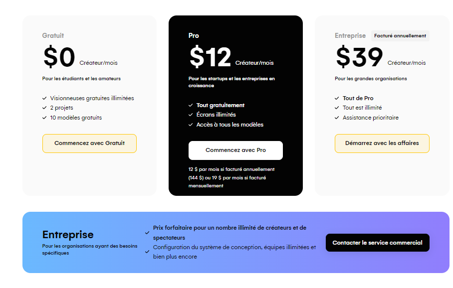Select the $12 Pro price heading
453x288 pixels.
[211, 57]
